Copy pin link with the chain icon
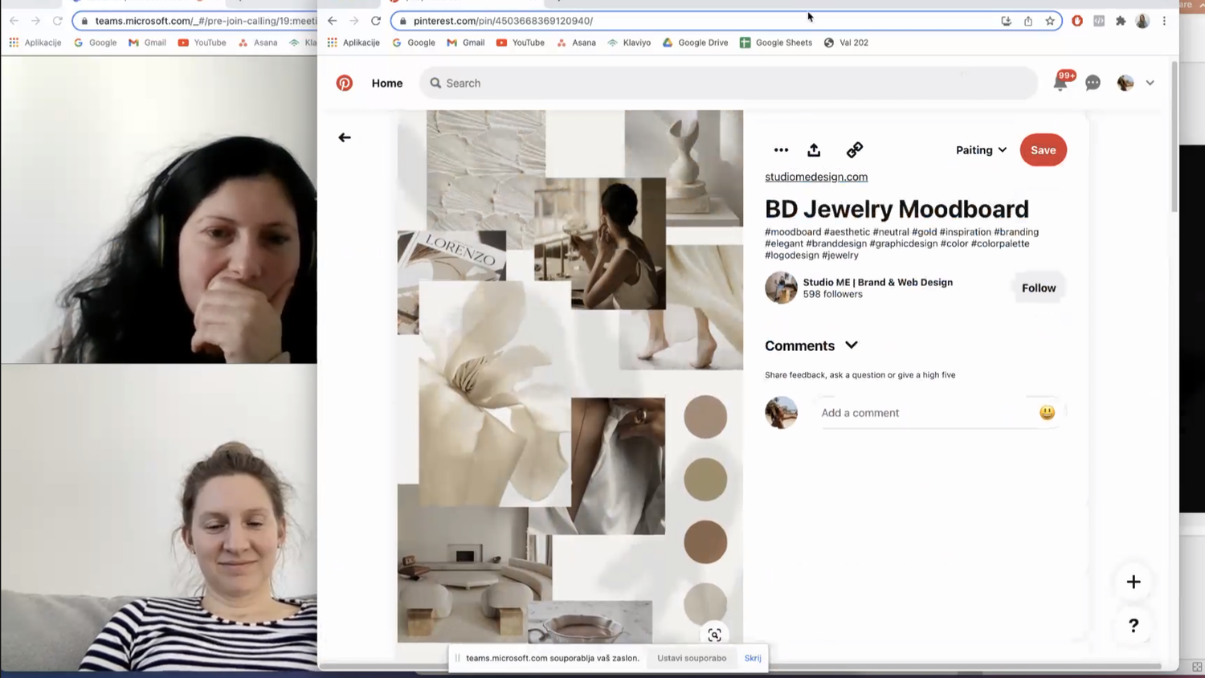Viewport: 1205px width, 678px height. tap(855, 149)
